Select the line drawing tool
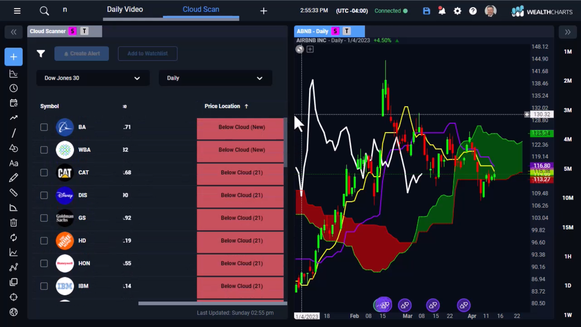This screenshot has width=581, height=327. click(14, 133)
